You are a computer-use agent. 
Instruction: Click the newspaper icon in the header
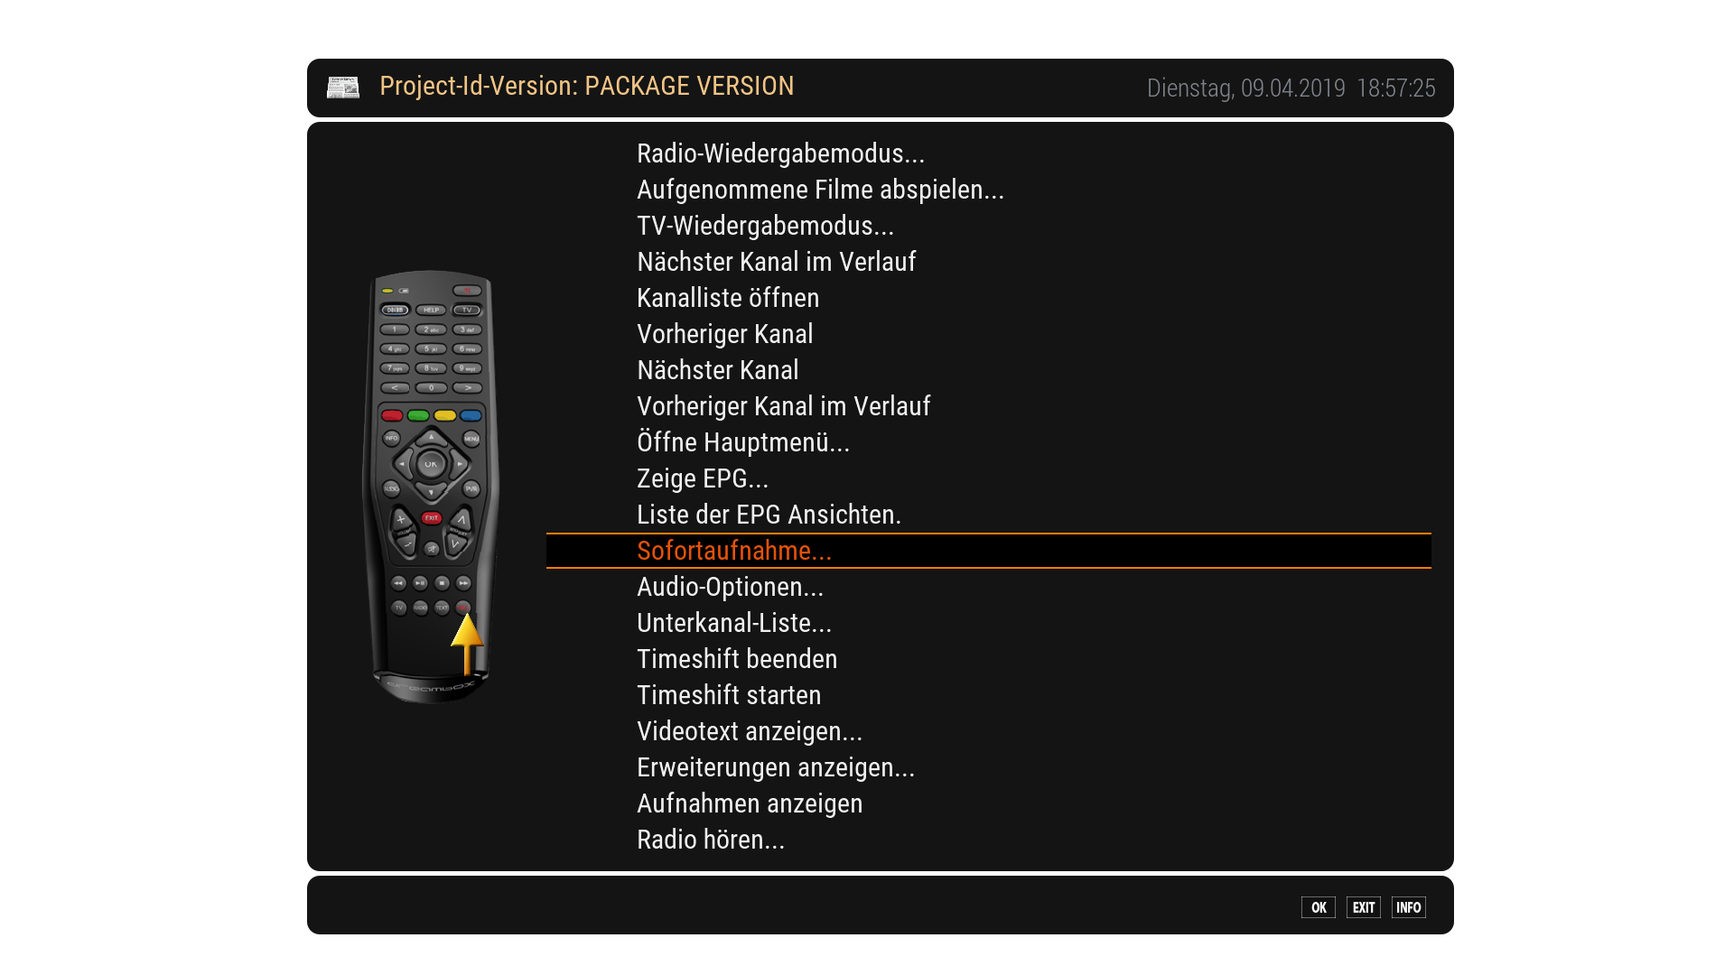pyautogui.click(x=343, y=88)
